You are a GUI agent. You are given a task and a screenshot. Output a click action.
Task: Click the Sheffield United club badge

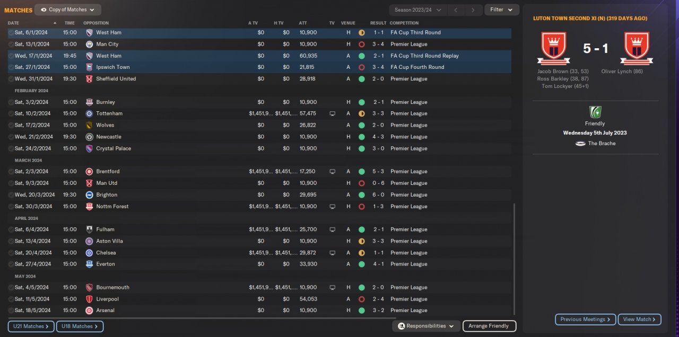click(89, 79)
